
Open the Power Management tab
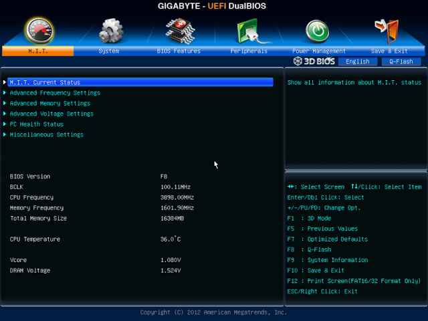click(x=319, y=51)
